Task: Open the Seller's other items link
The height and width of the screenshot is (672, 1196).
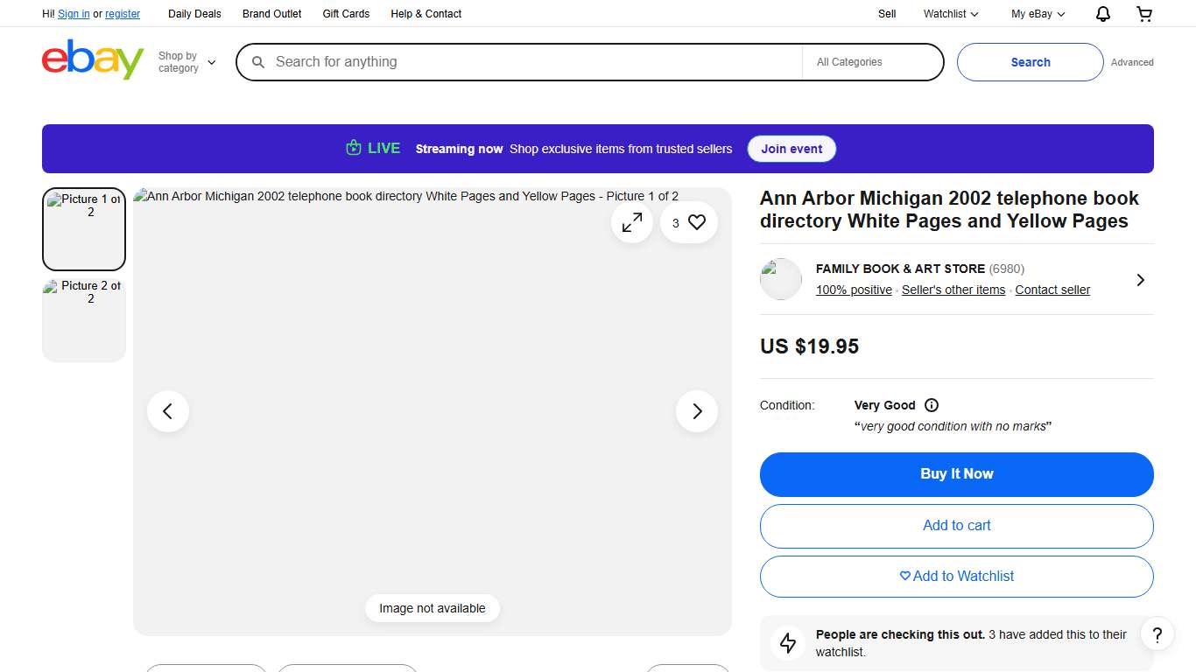Action: 953,290
